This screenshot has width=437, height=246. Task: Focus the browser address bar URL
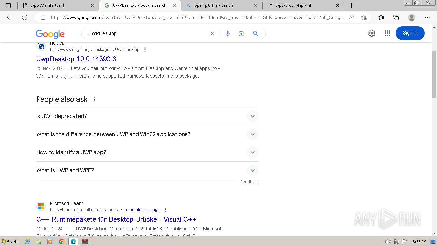(x=197, y=17)
